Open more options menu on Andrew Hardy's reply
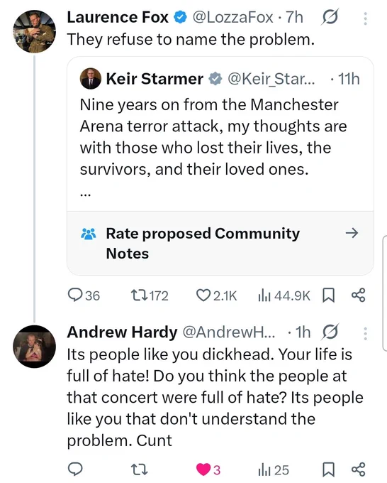The image size is (387, 483). (x=365, y=334)
